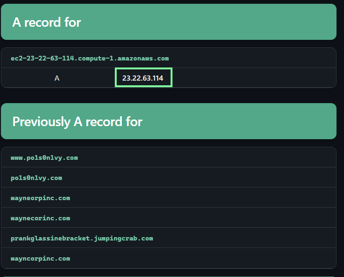The image size is (344, 277).
Task: Open the www.po1s0n1vy.com domain link
Action: point(44,157)
